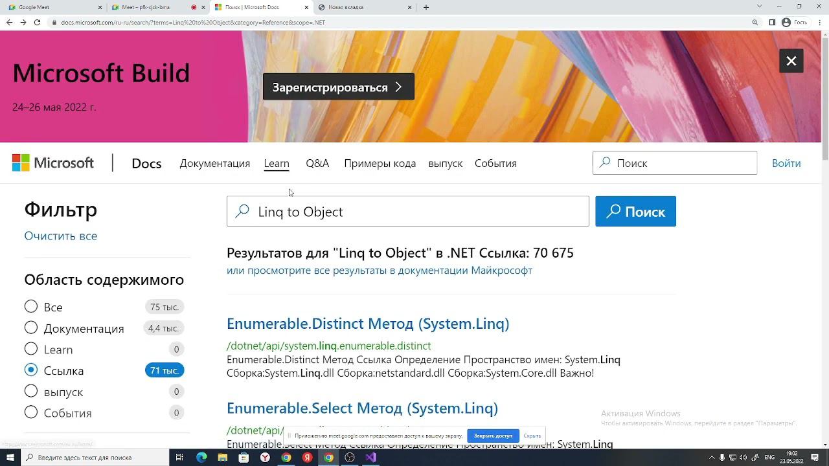829x466 pixels.
Task: Click the blue Поиск search button
Action: [635, 212]
